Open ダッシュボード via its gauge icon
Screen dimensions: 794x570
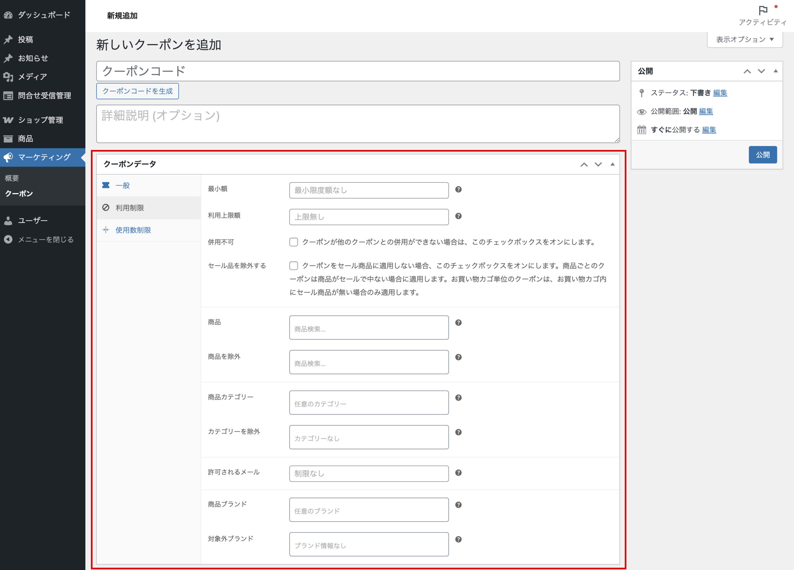[x=8, y=15]
